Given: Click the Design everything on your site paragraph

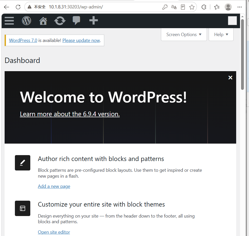Looking at the screenshot, I should pyautogui.click(x=116, y=219).
